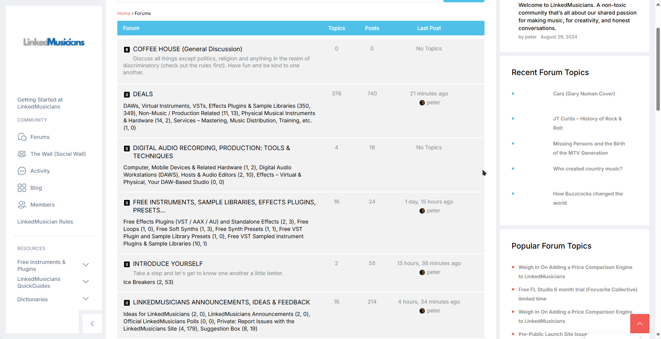661x339 pixels.
Task: Open LinkedMusician Rules link
Action: (x=45, y=222)
